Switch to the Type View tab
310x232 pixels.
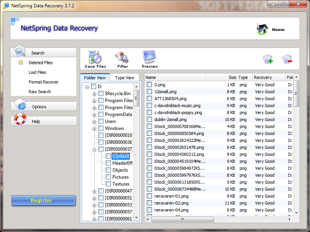124,78
